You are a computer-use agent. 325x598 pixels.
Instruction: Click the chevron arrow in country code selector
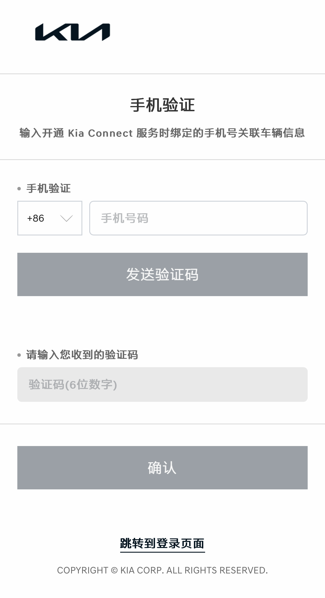click(66, 218)
